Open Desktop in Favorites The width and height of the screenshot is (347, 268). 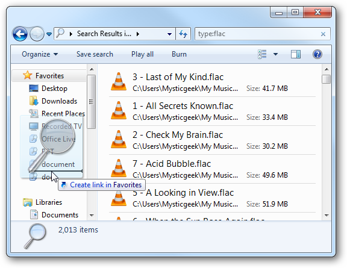pos(54,89)
